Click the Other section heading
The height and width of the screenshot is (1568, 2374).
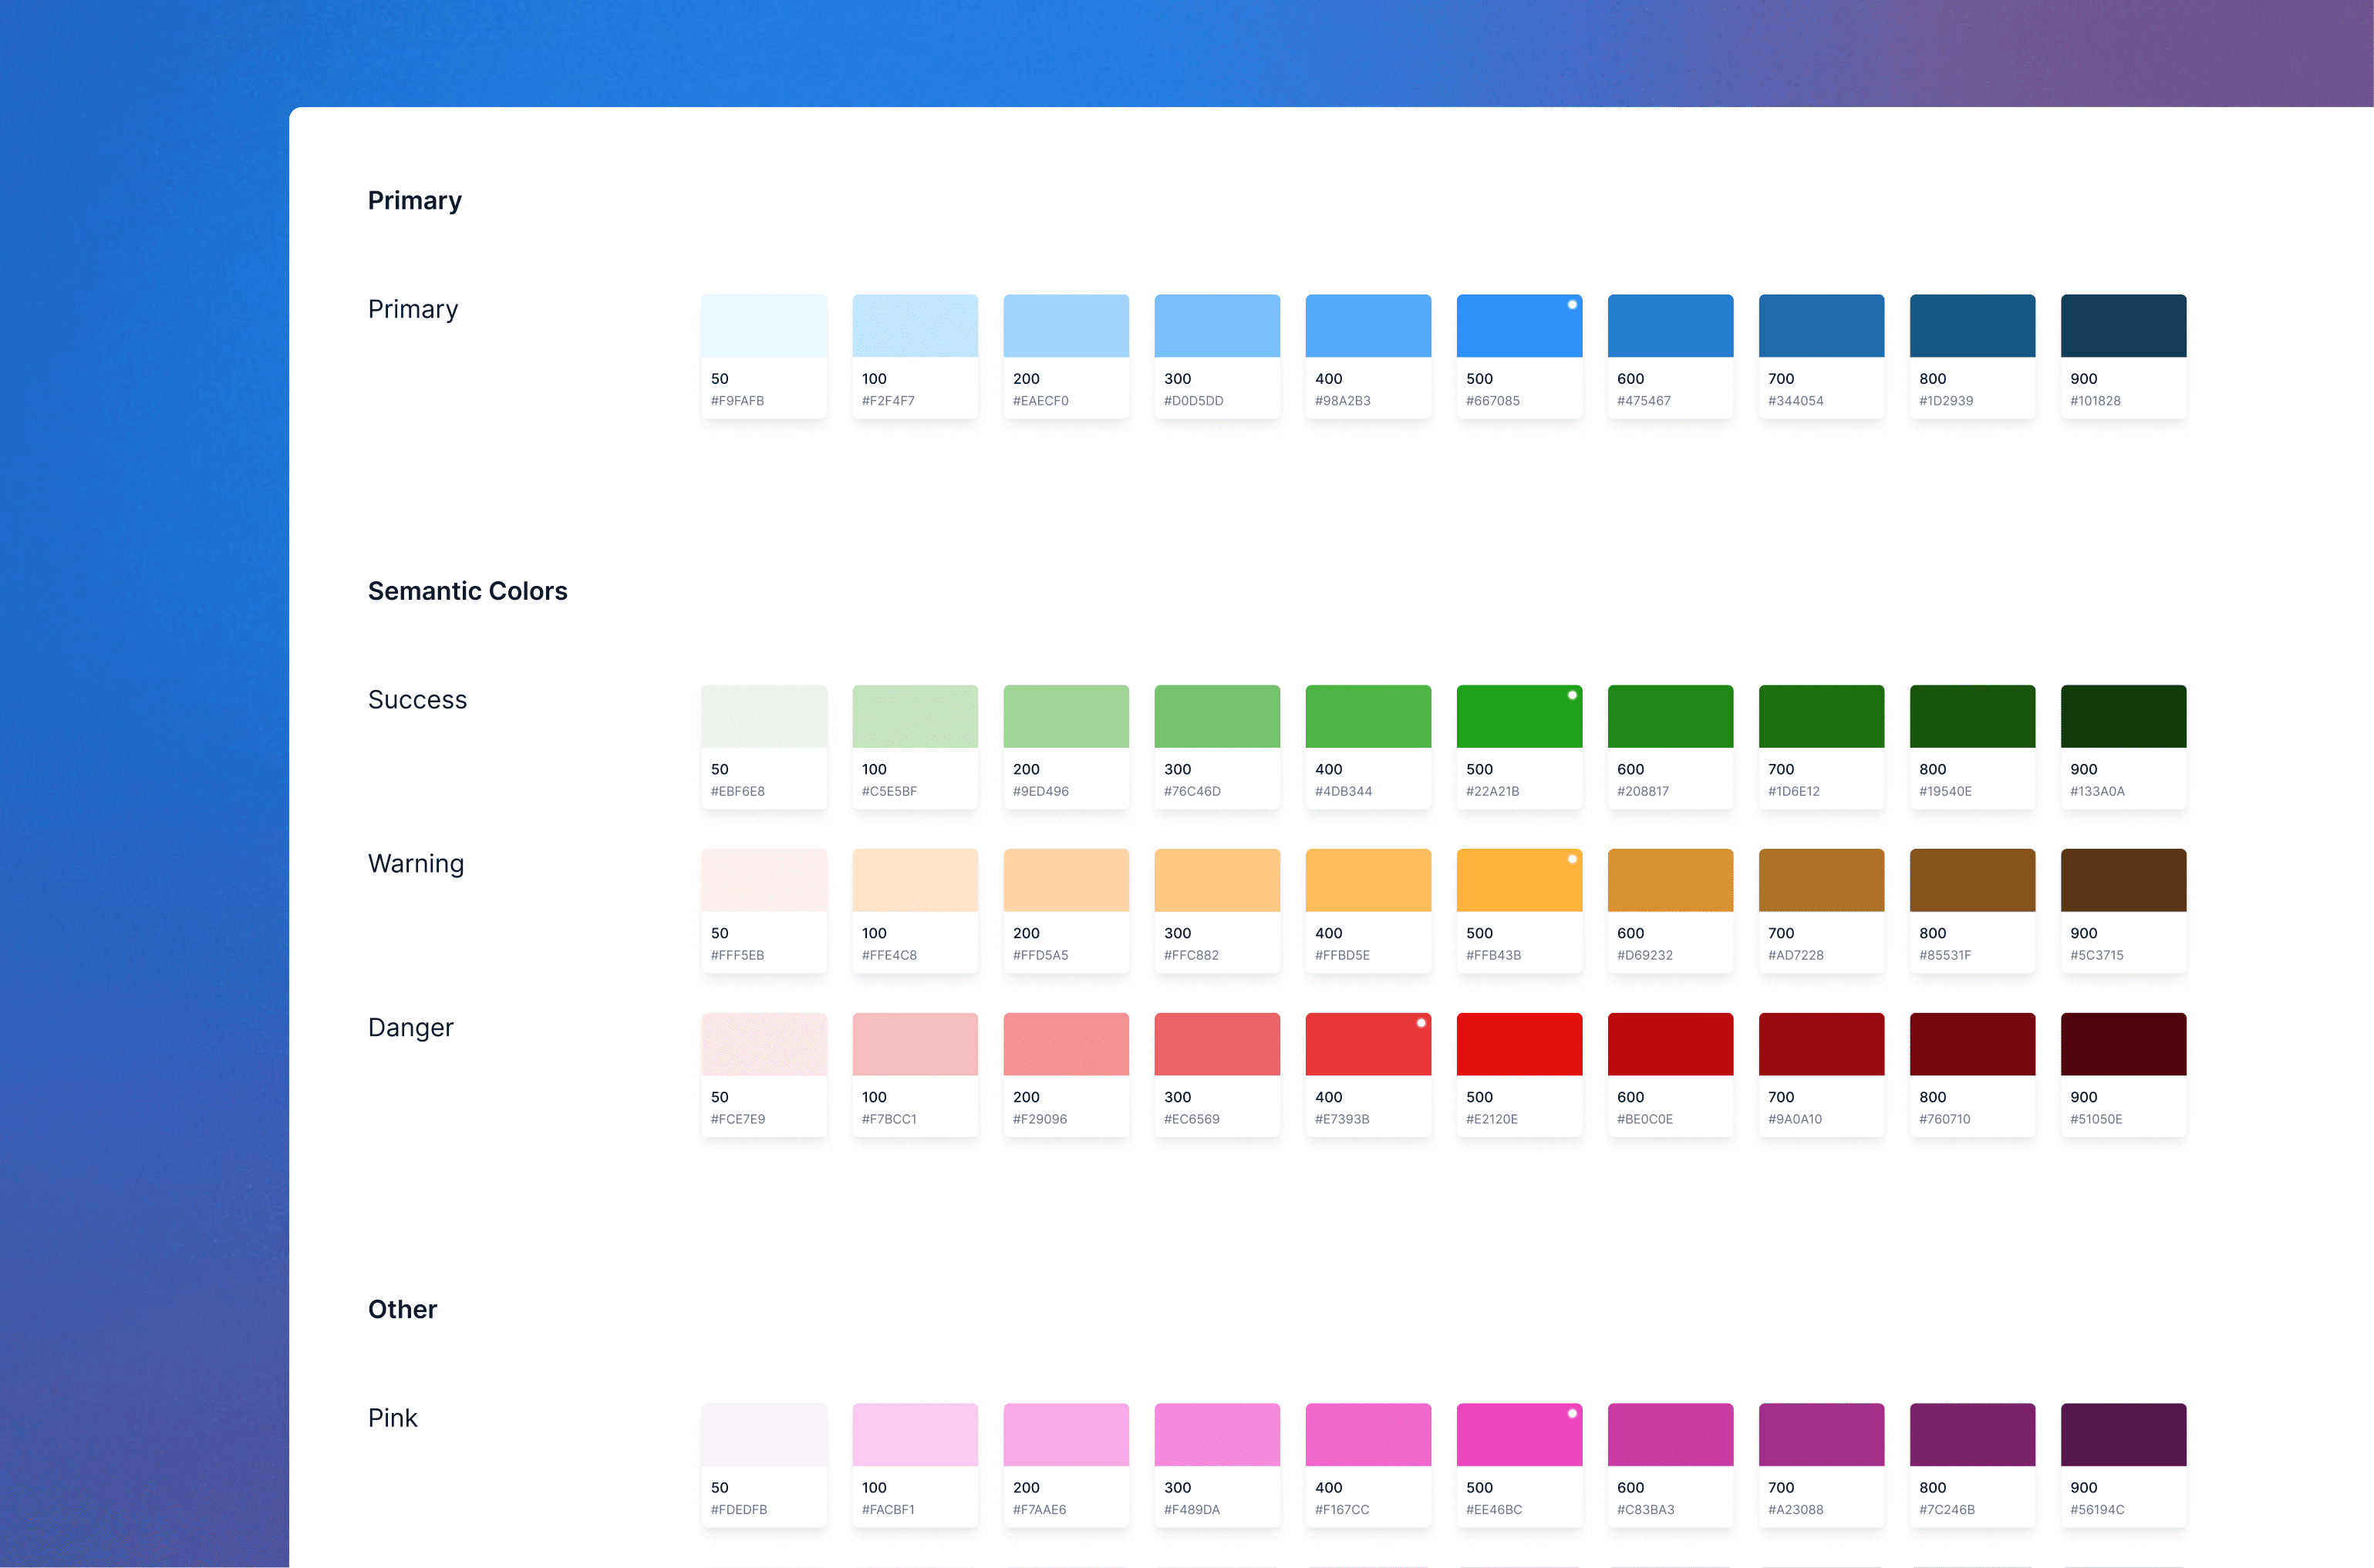click(x=402, y=1309)
